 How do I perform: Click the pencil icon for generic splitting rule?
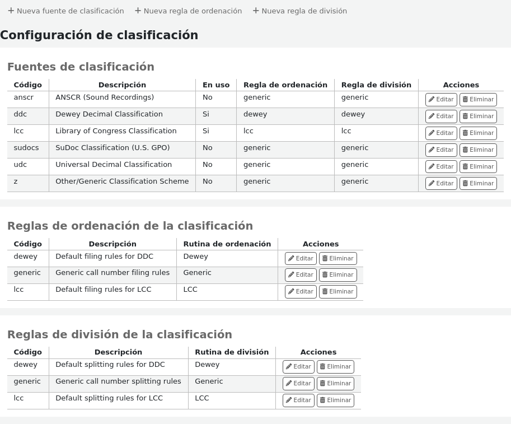[x=289, y=383]
